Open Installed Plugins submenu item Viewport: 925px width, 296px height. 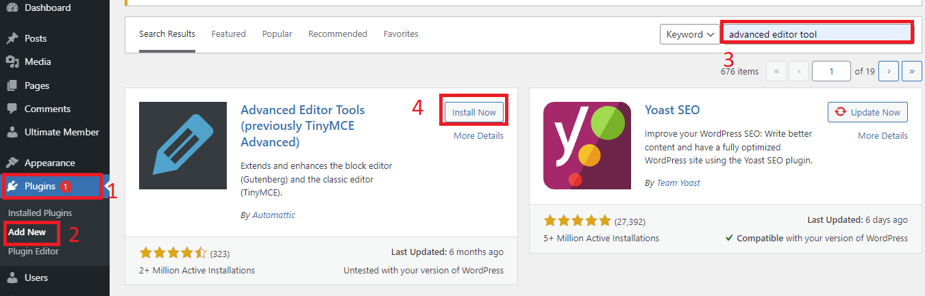(40, 213)
